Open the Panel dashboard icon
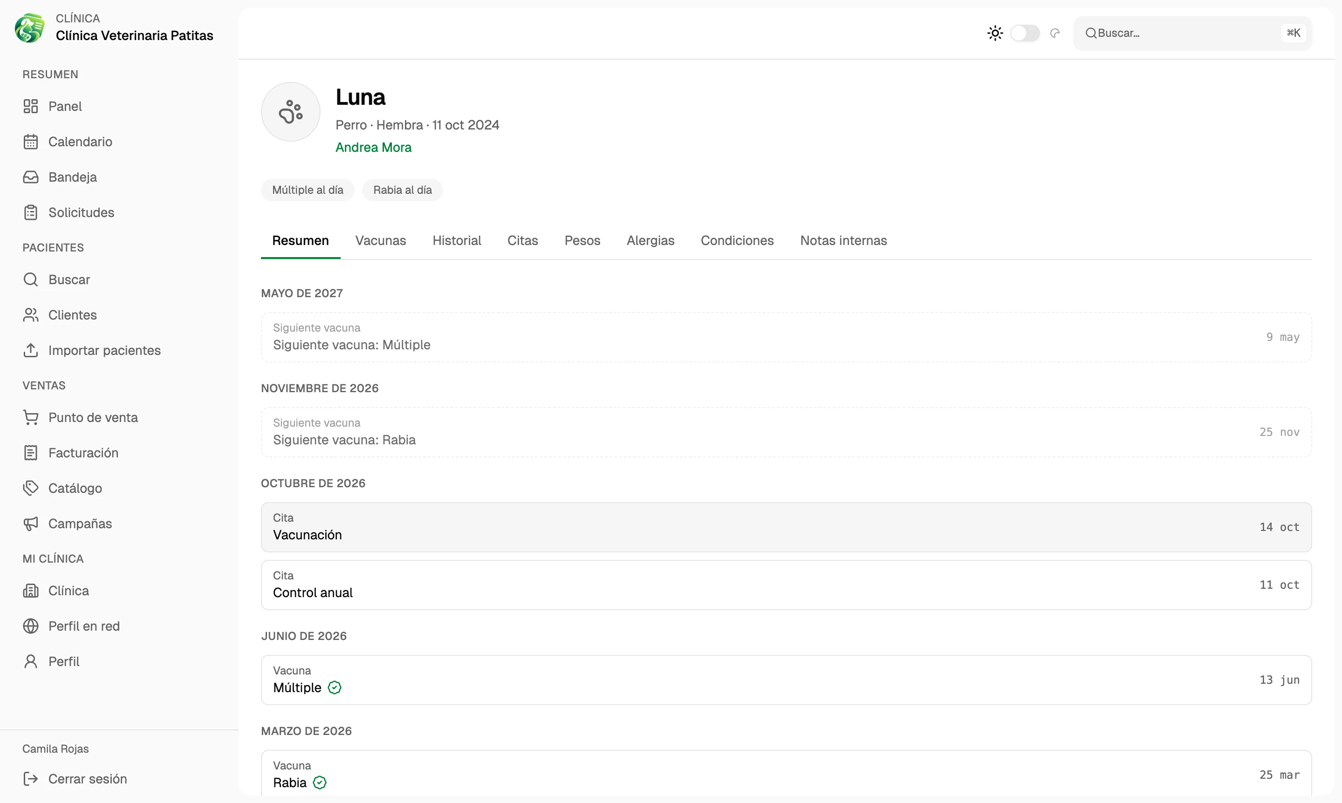This screenshot has width=1342, height=803. pyautogui.click(x=31, y=106)
